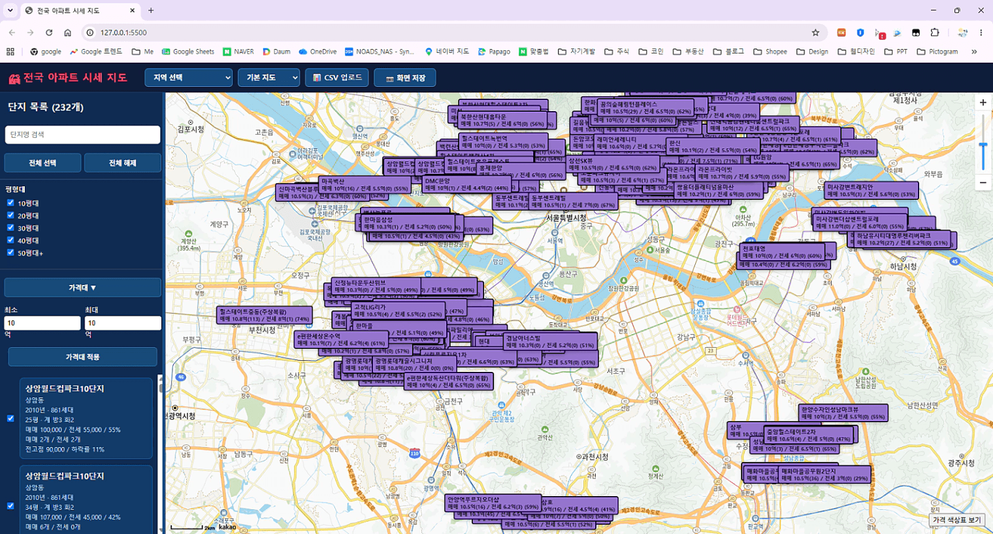This screenshot has height=534, width=993.
Task: Open the Chrome profile avatar
Action: 962,33
